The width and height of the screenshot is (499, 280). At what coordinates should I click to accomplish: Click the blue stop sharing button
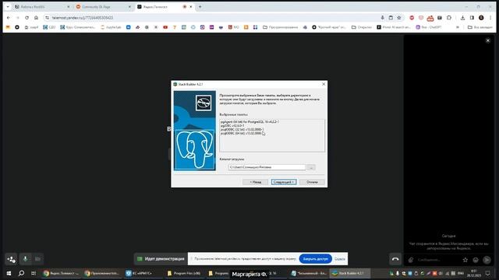pyautogui.click(x=315, y=259)
